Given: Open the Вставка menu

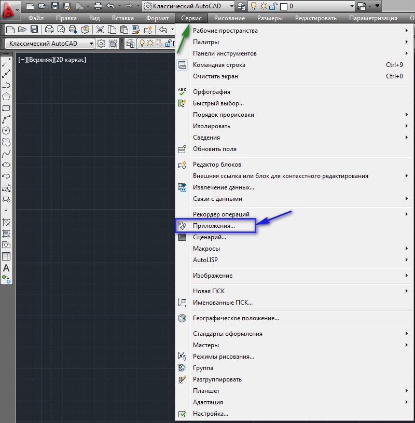Looking at the screenshot, I should tap(123, 18).
